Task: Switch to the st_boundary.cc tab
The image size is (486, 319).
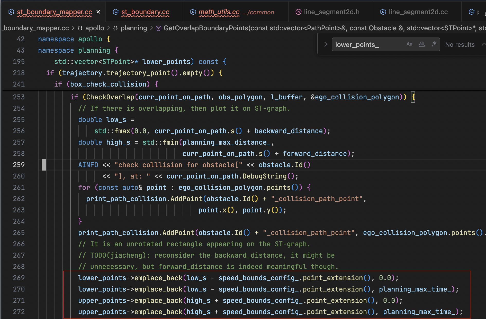Action: pyautogui.click(x=145, y=12)
